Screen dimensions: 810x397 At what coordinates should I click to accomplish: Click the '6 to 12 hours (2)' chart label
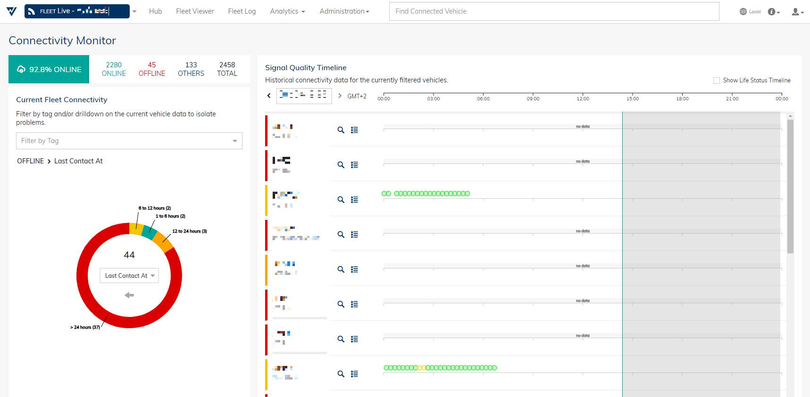155,208
